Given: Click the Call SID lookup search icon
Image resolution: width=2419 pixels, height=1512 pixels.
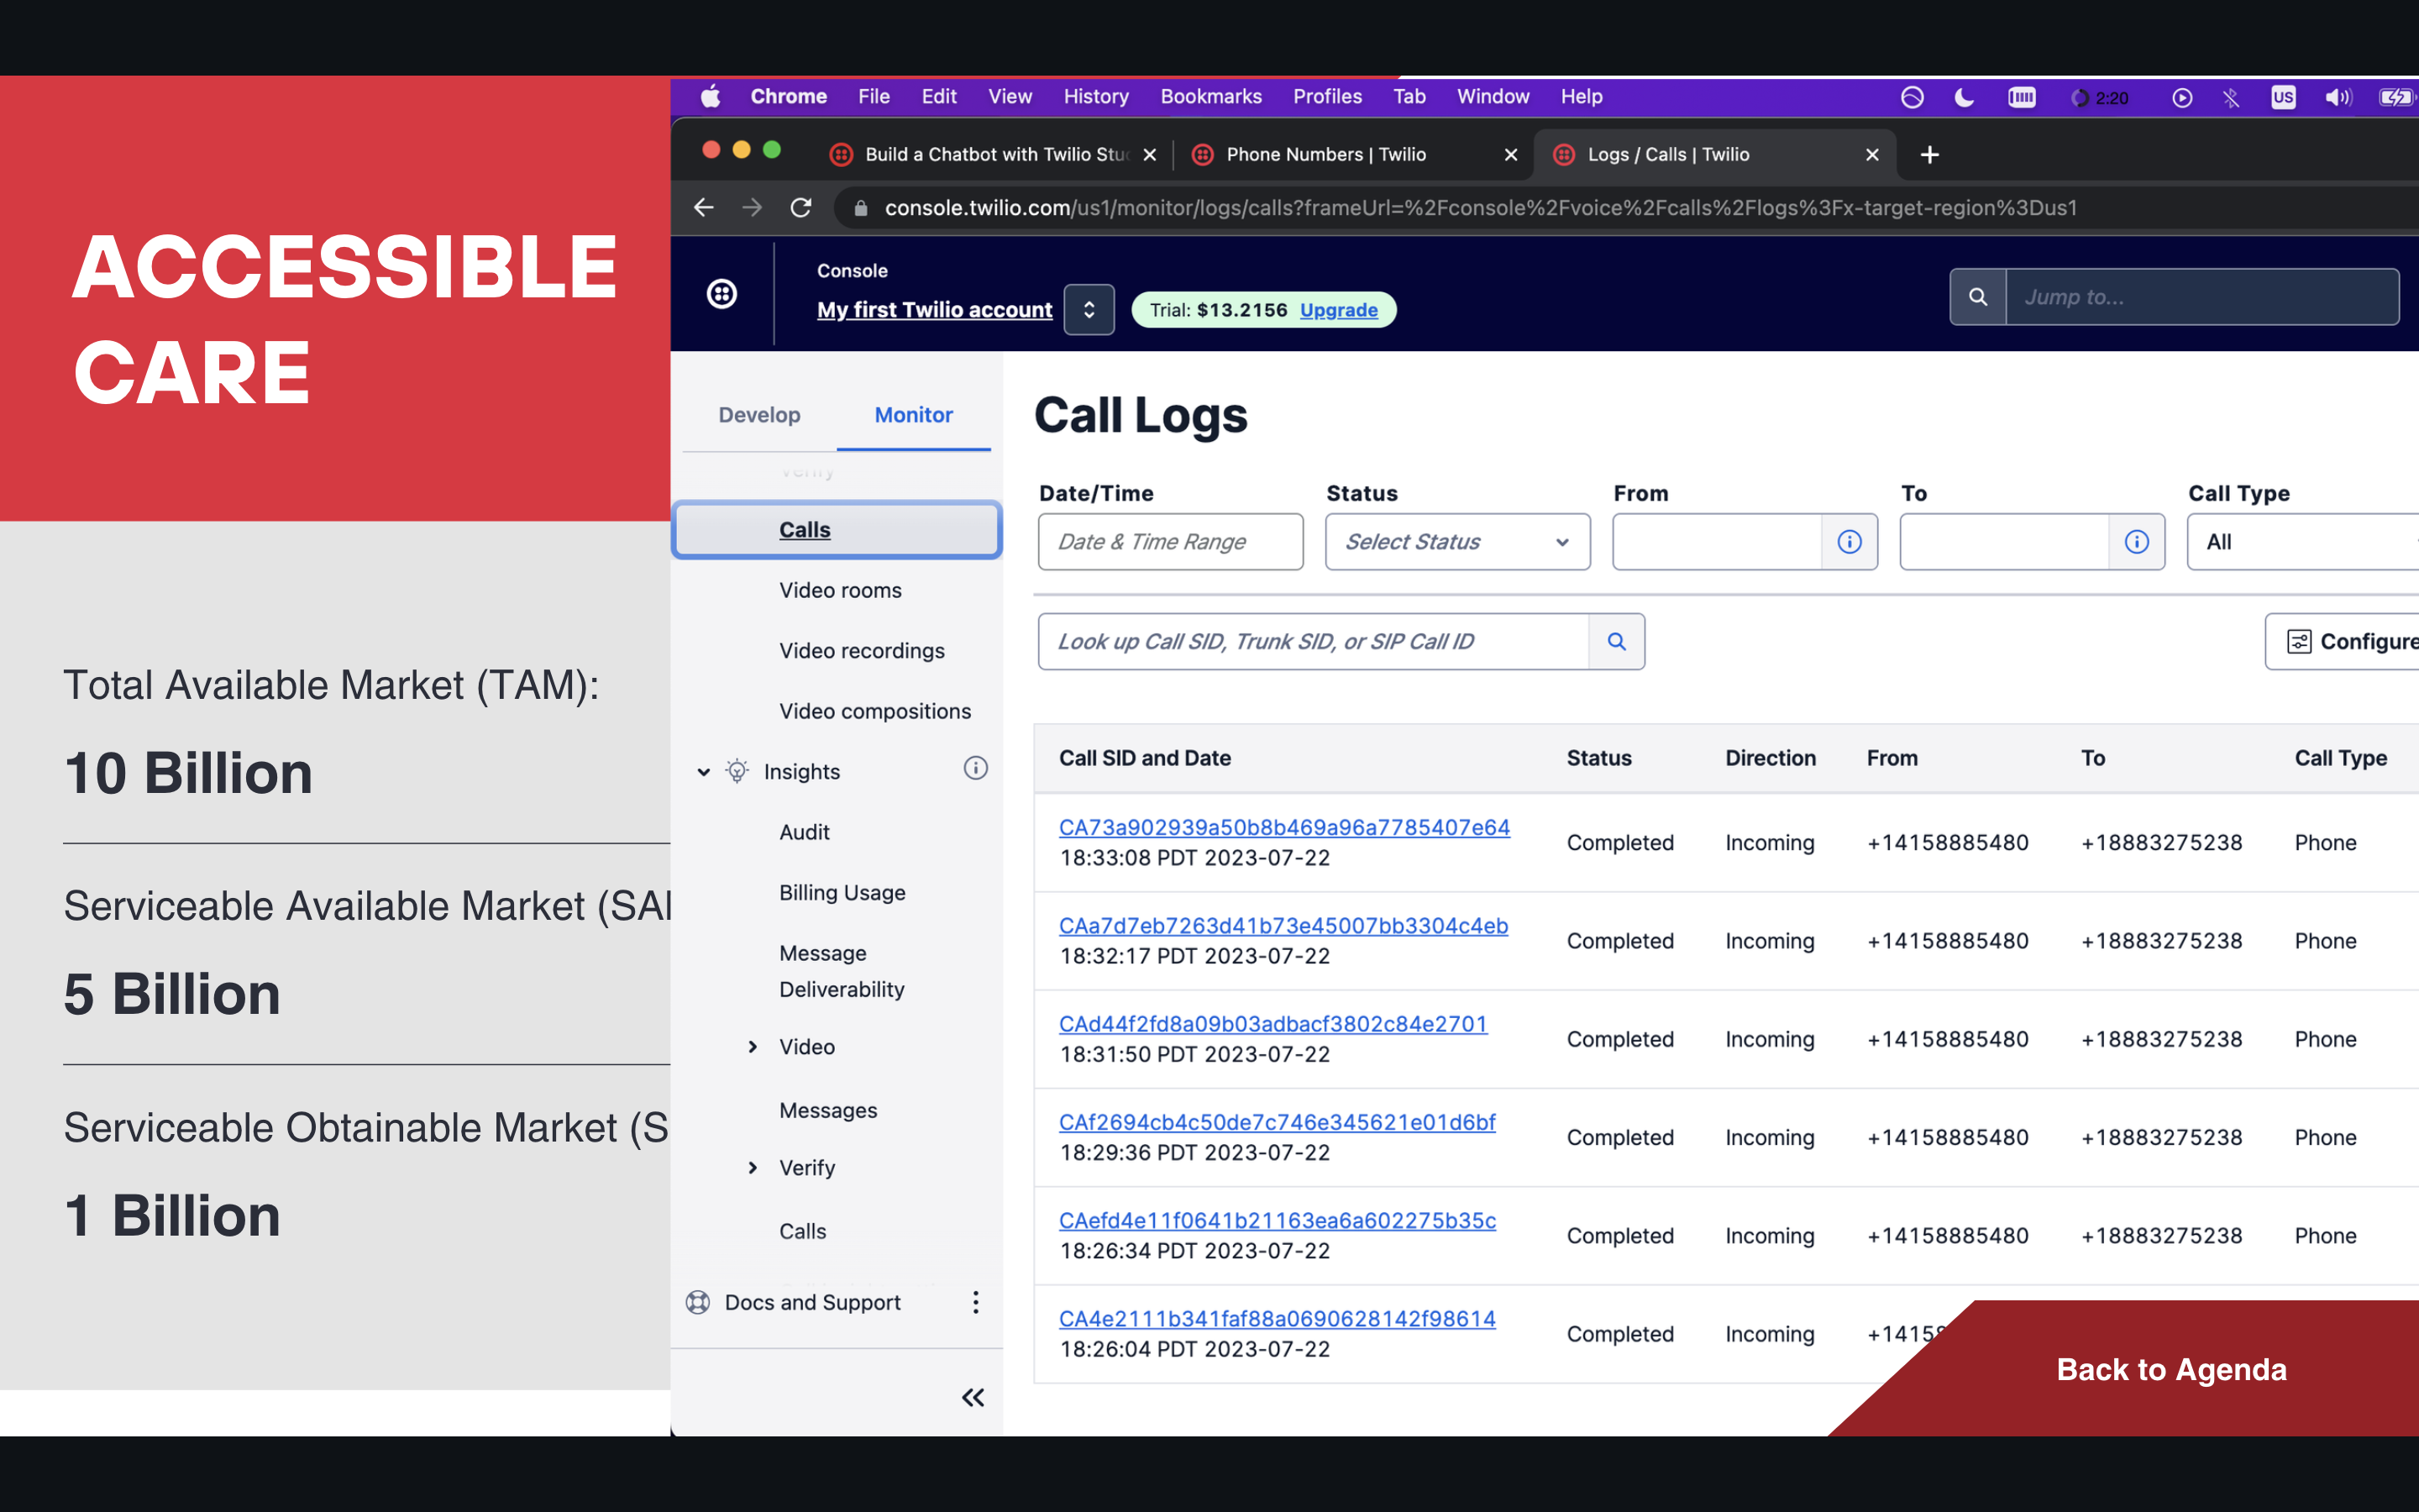Looking at the screenshot, I should 1616,641.
